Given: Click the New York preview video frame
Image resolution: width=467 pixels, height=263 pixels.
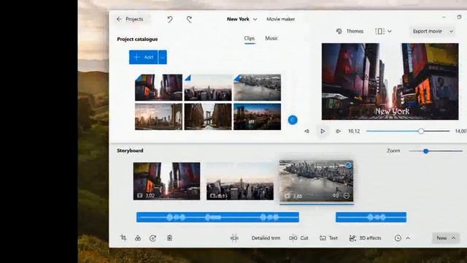Looking at the screenshot, I should 390,81.
